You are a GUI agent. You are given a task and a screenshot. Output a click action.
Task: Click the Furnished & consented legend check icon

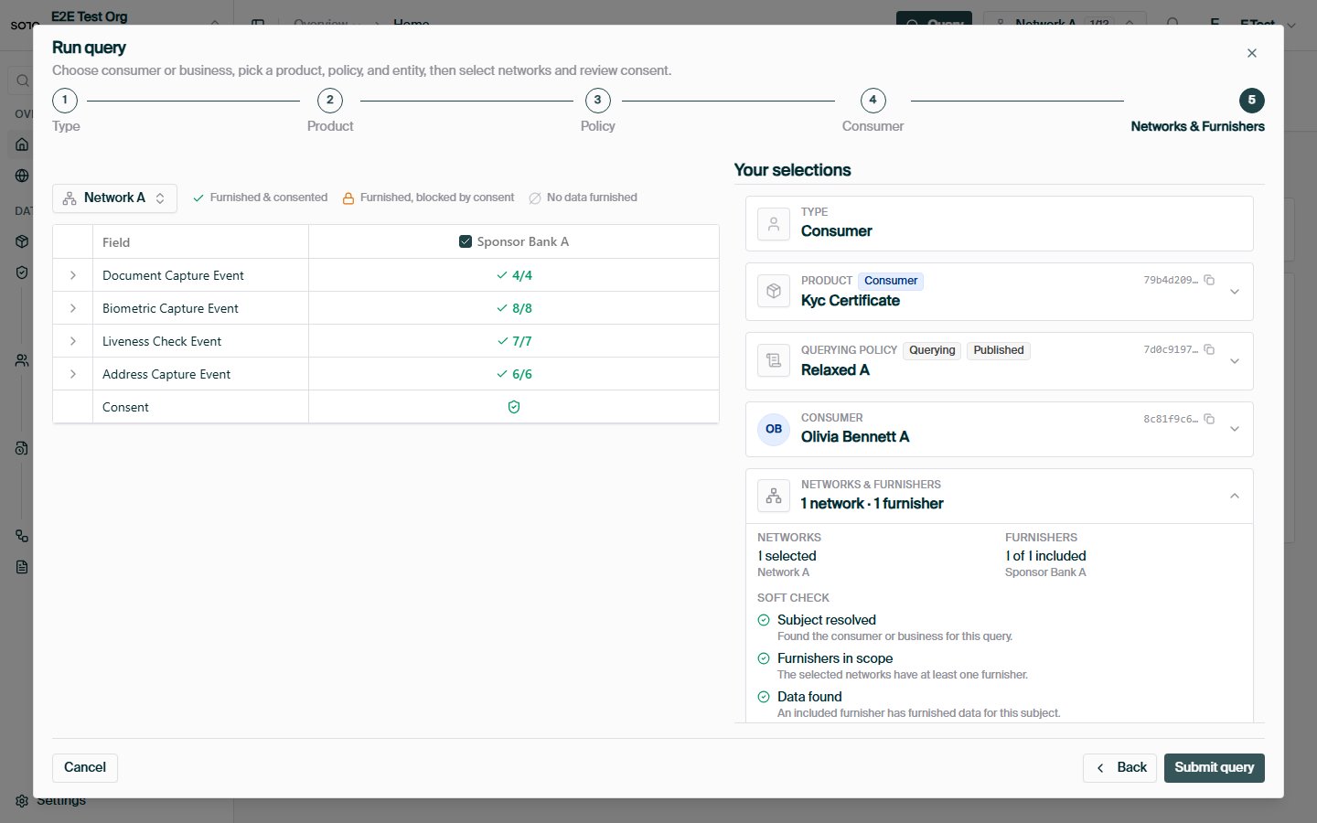tap(198, 198)
